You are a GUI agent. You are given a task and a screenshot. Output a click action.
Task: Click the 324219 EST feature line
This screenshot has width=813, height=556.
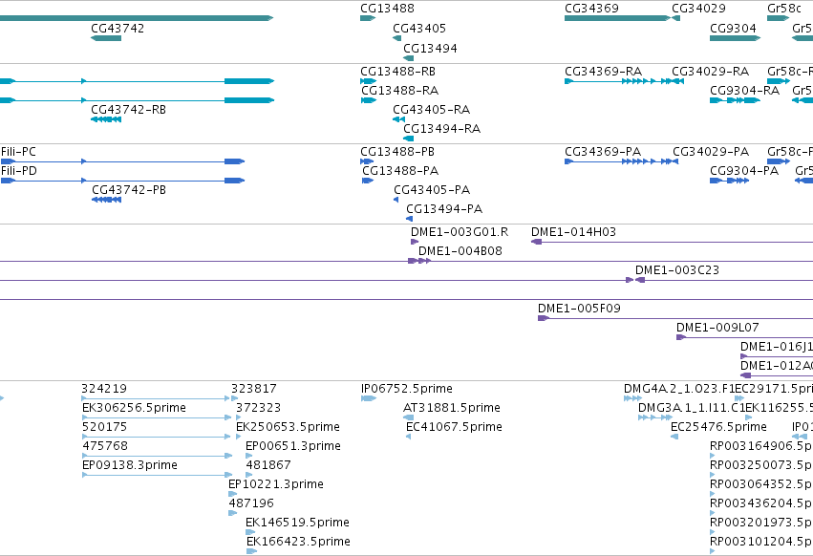click(156, 398)
